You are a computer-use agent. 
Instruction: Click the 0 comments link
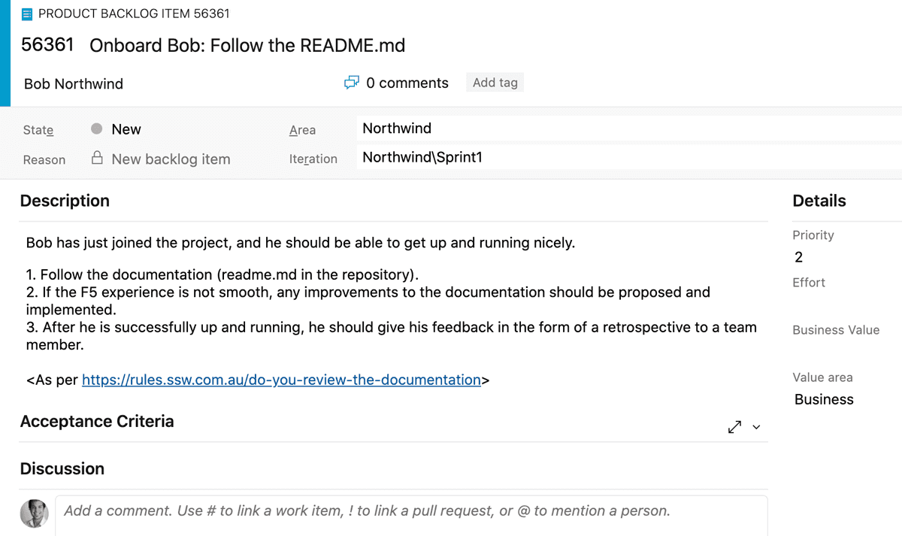407,83
